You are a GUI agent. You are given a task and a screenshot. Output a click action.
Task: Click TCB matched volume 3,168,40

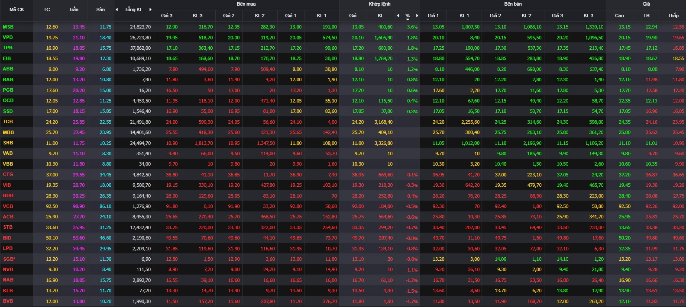pos(383,122)
